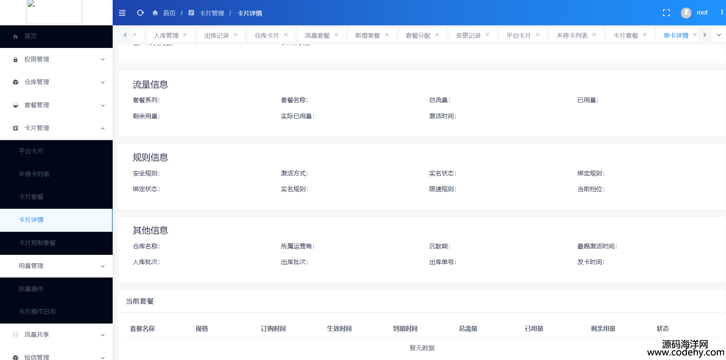The width and height of the screenshot is (726, 360).
Task: Toggle fullscreen mode icon
Action: point(666,13)
